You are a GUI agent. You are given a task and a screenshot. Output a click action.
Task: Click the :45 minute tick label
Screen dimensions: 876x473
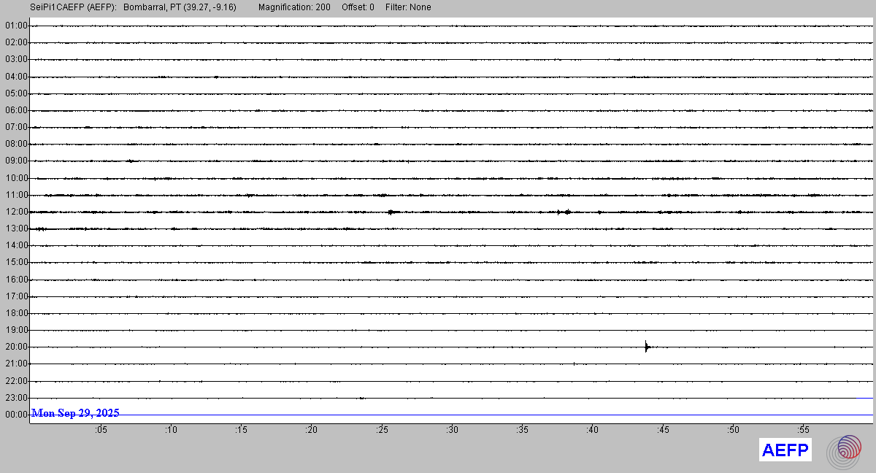(x=663, y=430)
